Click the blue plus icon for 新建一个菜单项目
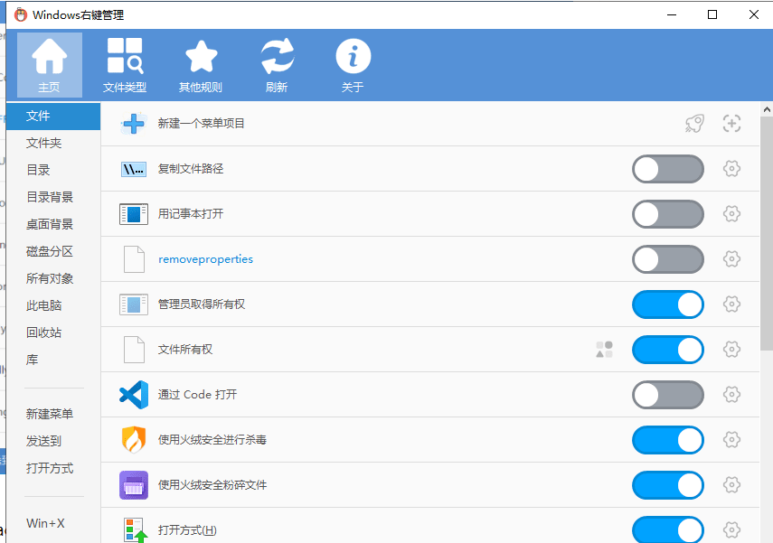773x543 pixels. tap(133, 123)
